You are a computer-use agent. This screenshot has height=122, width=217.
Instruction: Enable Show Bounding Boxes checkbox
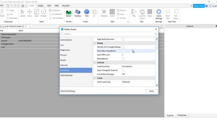pyautogui.click(x=123, y=51)
